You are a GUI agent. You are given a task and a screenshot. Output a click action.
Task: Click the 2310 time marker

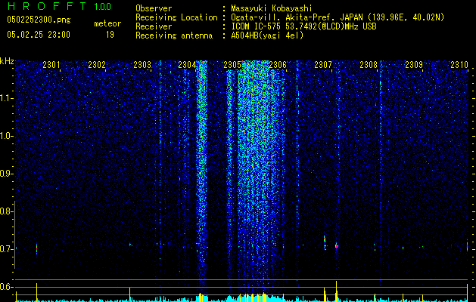459,64
